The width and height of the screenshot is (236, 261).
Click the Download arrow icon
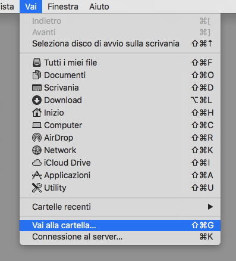pos(37,100)
